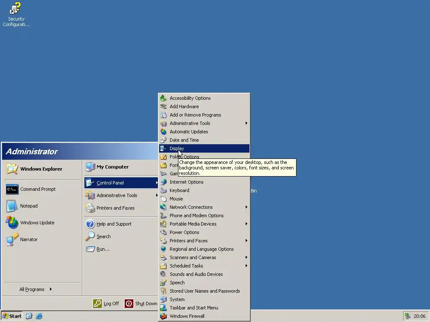Expand All Programs arrow
This screenshot has height=322, width=430.
pyautogui.click(x=51, y=289)
